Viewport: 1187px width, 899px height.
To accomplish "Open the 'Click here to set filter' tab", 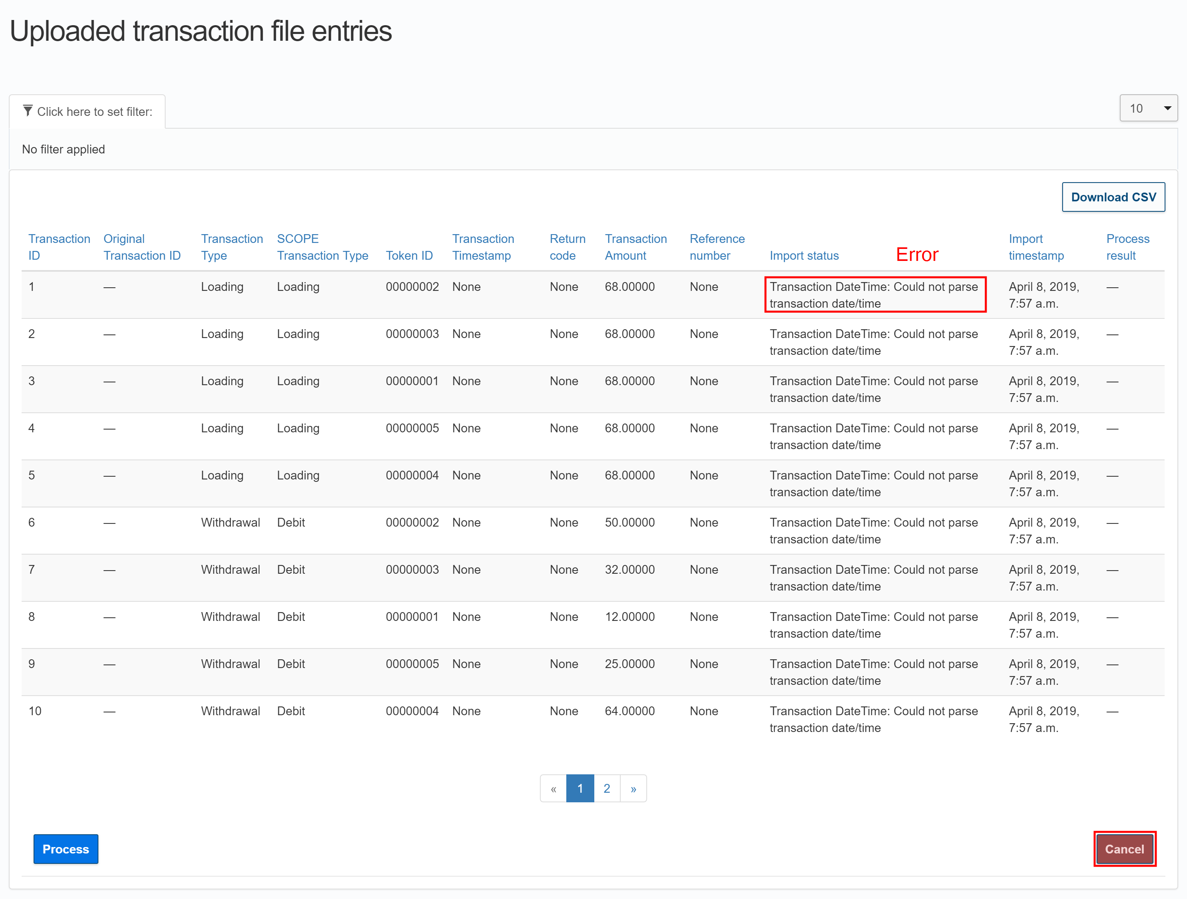I will (87, 111).
